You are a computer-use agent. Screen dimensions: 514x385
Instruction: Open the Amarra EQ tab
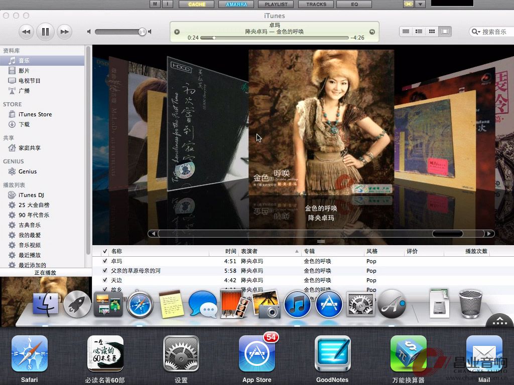pyautogui.click(x=354, y=4)
